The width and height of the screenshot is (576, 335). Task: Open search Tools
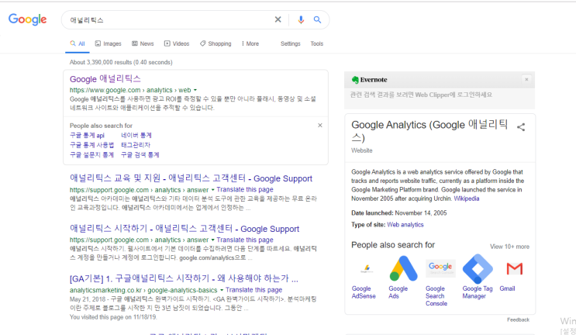pyautogui.click(x=316, y=43)
